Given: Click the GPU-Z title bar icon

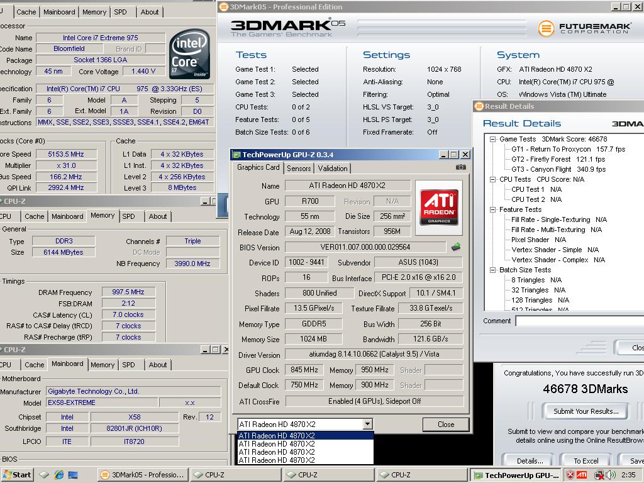Looking at the screenshot, I should point(237,155).
